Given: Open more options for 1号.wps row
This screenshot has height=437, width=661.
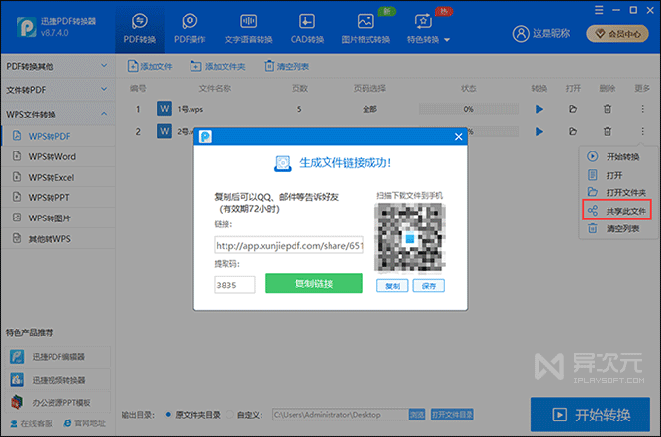Looking at the screenshot, I should (642, 109).
